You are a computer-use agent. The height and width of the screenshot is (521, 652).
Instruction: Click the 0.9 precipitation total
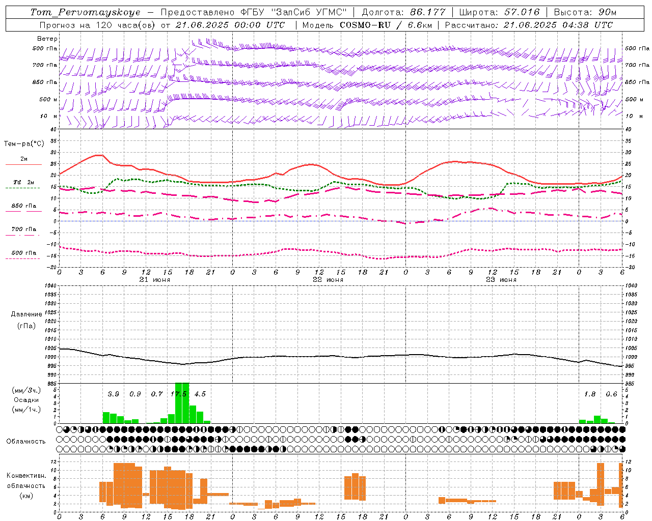(x=135, y=394)
